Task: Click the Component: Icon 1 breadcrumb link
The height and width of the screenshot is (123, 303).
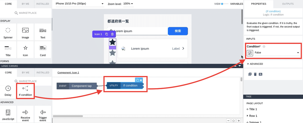Action: [68, 73]
